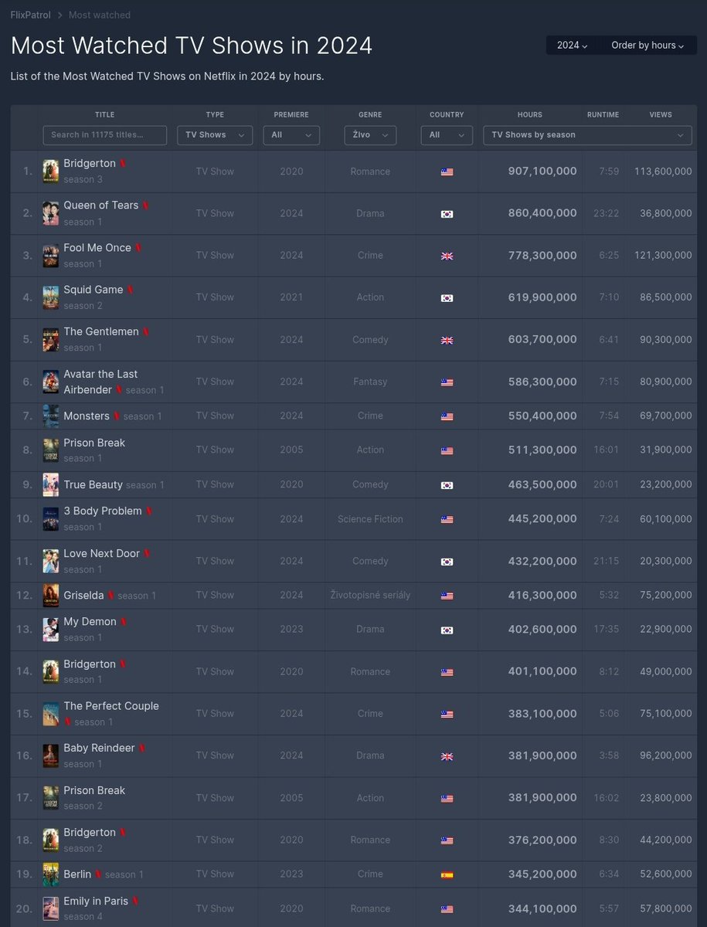Open the 3 Body Problem poster thumbnail
This screenshot has width=707, height=927.
pyautogui.click(x=50, y=519)
